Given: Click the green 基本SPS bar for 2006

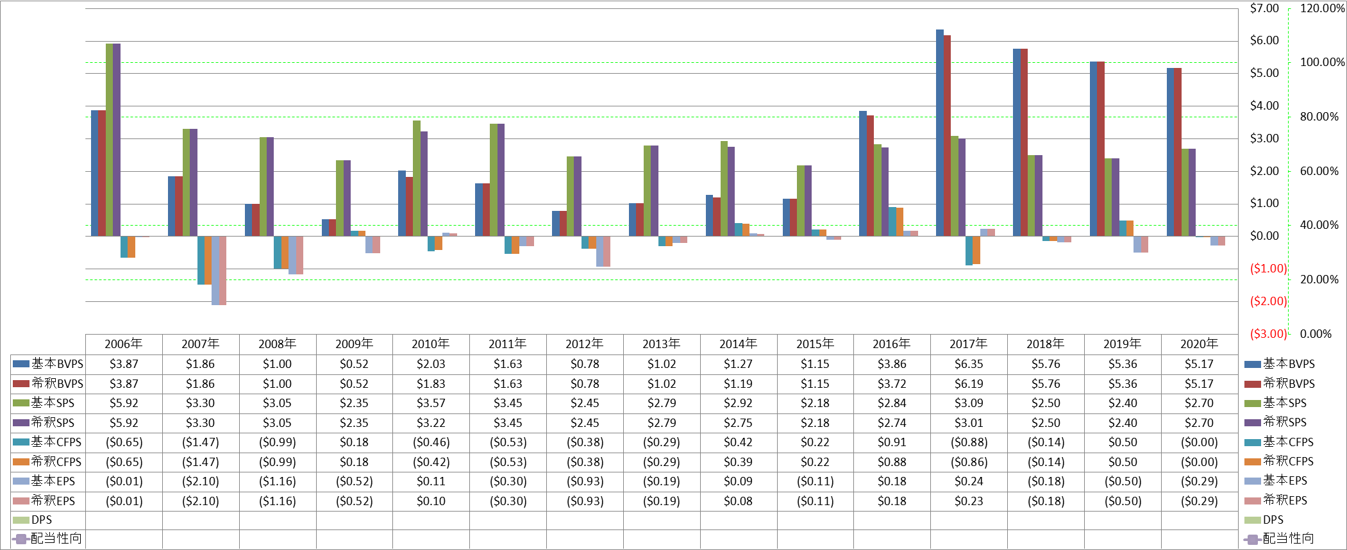Looking at the screenshot, I should tap(110, 140).
